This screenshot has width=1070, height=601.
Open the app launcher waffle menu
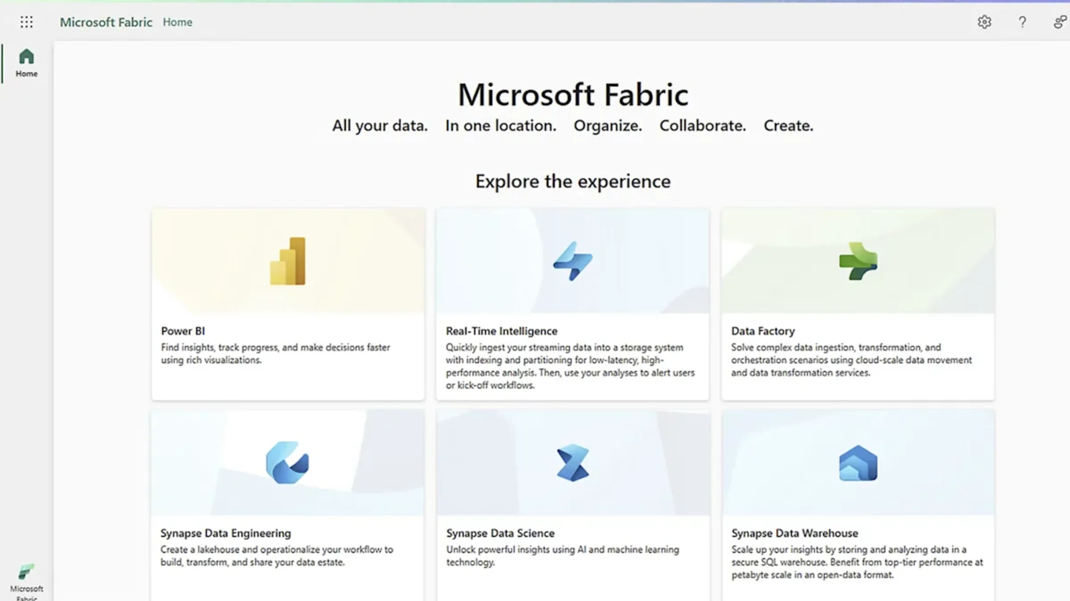click(x=26, y=22)
